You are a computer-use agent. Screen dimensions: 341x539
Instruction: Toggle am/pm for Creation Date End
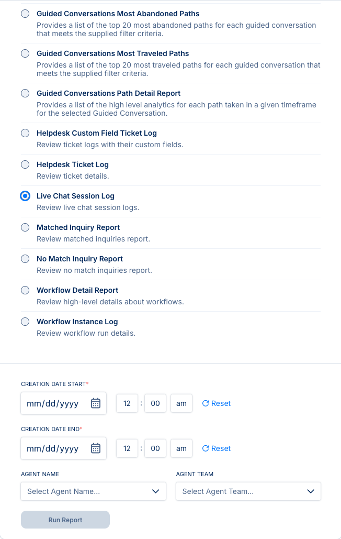pos(181,448)
